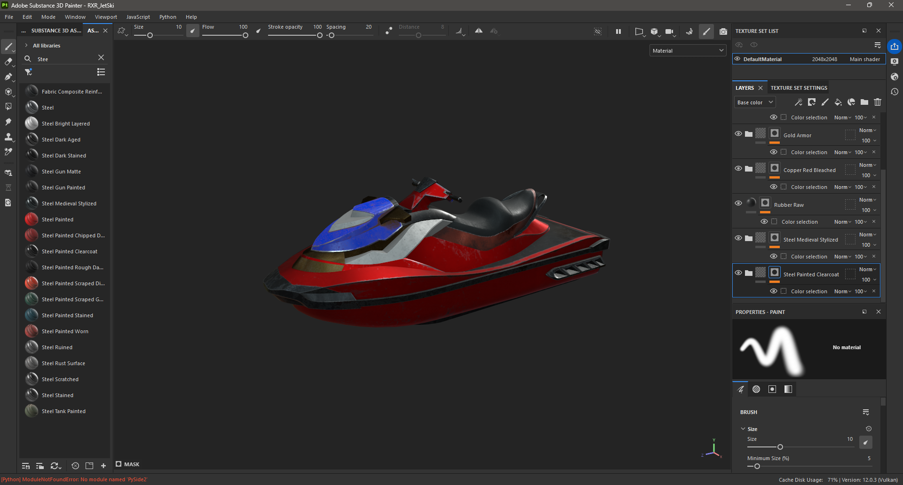
Task: Click the plus icon at assets panel bottom
Action: (103, 466)
